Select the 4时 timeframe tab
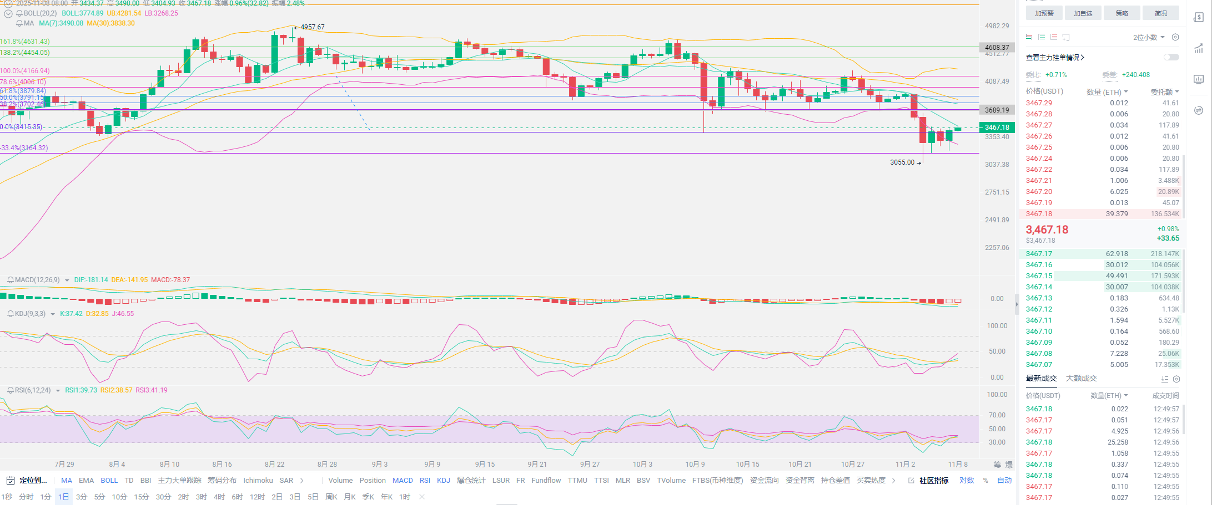Screen dimensions: 1212x505 click(219, 497)
